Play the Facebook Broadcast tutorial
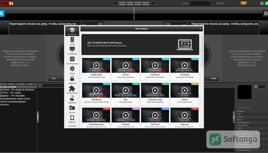Screen dimensions: 268x153 (x=96, y=115)
